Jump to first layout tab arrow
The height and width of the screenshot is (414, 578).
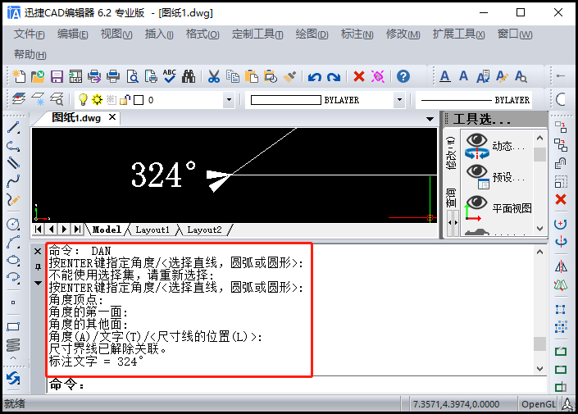39,230
